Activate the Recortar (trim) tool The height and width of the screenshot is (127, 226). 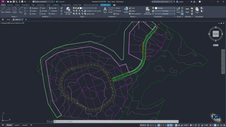53,8
